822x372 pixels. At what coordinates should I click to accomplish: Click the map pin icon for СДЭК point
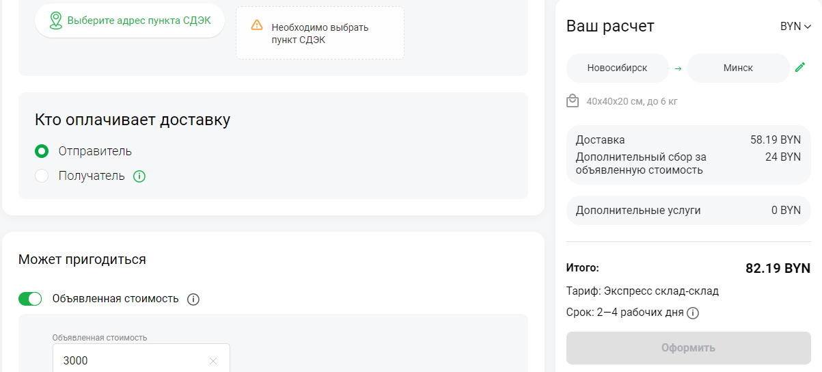point(56,21)
